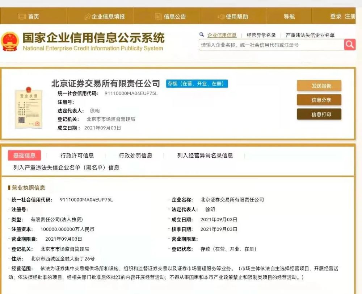Click the national emblem logo
362x294 pixels.
pos(10,42)
